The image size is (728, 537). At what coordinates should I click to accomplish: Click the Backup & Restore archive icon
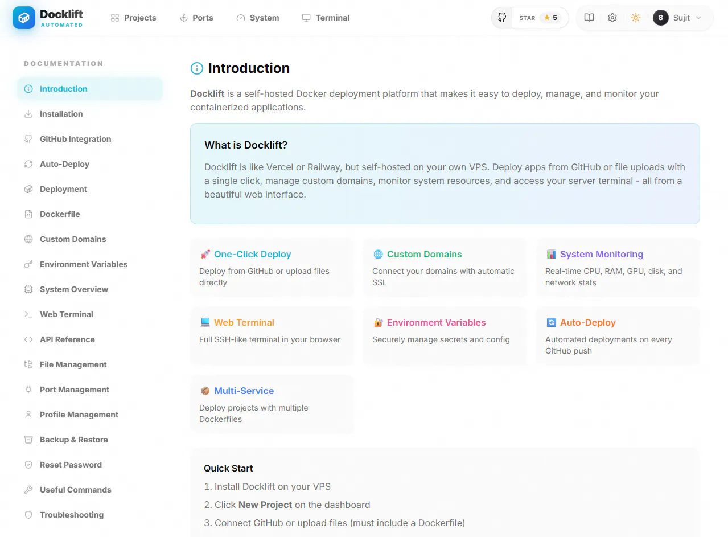(x=28, y=440)
